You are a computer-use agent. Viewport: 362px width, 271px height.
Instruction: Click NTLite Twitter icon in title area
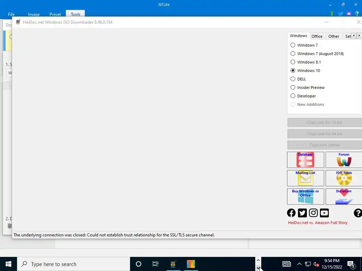pos(340,14)
